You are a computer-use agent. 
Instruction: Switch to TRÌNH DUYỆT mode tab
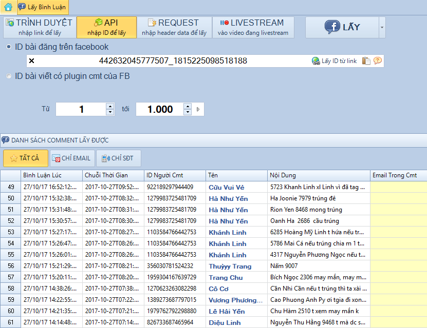point(40,27)
